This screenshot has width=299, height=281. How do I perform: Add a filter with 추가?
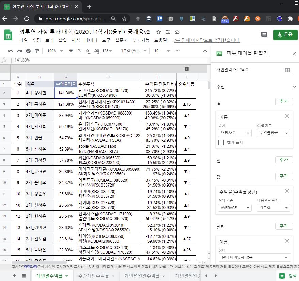tap(284, 226)
